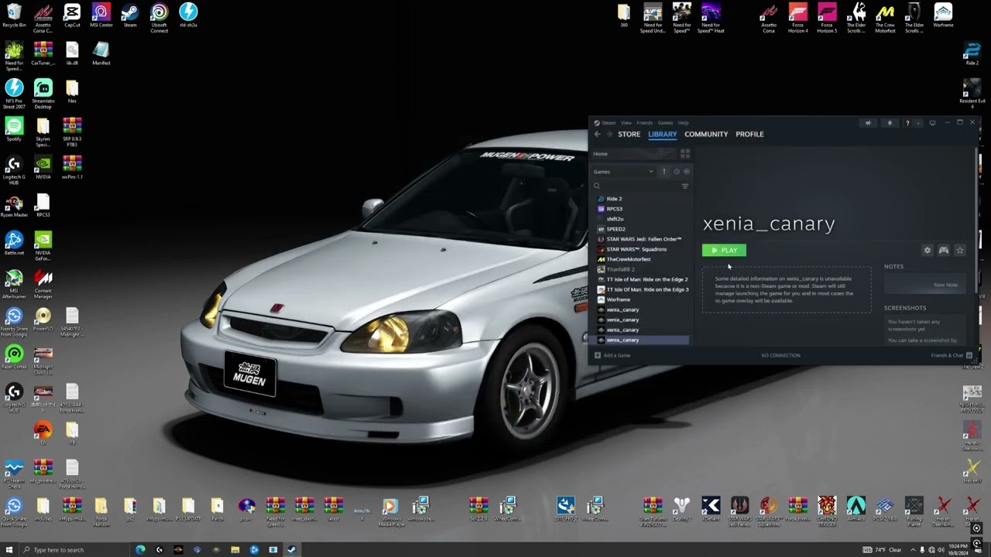Open the xenia_canary manage gear icon
The width and height of the screenshot is (991, 557).
point(928,250)
